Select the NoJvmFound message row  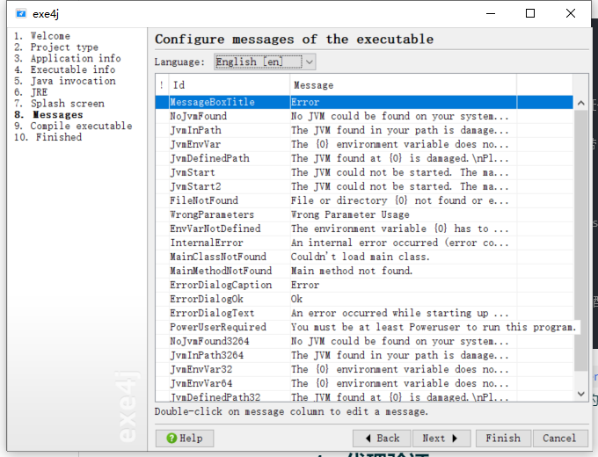[198, 116]
